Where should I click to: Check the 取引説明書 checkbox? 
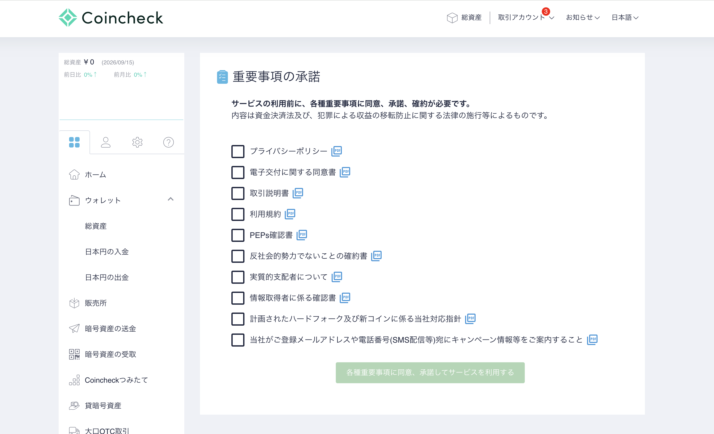[x=238, y=193]
